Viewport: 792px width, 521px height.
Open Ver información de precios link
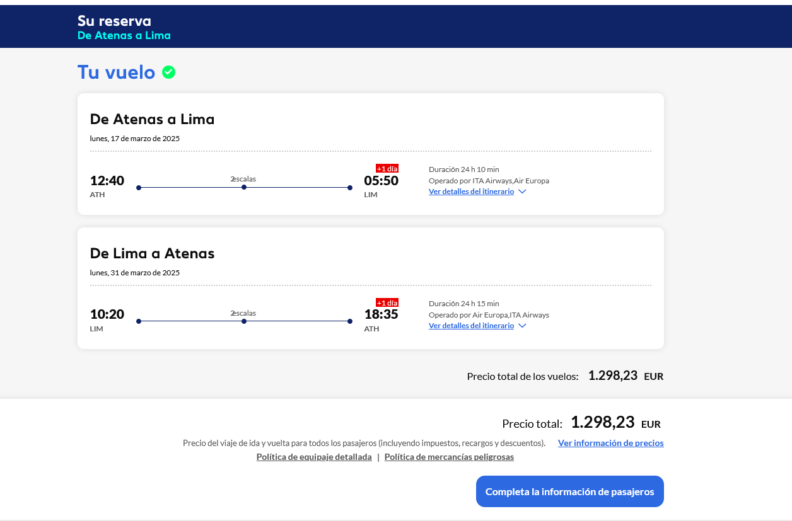[x=610, y=443]
